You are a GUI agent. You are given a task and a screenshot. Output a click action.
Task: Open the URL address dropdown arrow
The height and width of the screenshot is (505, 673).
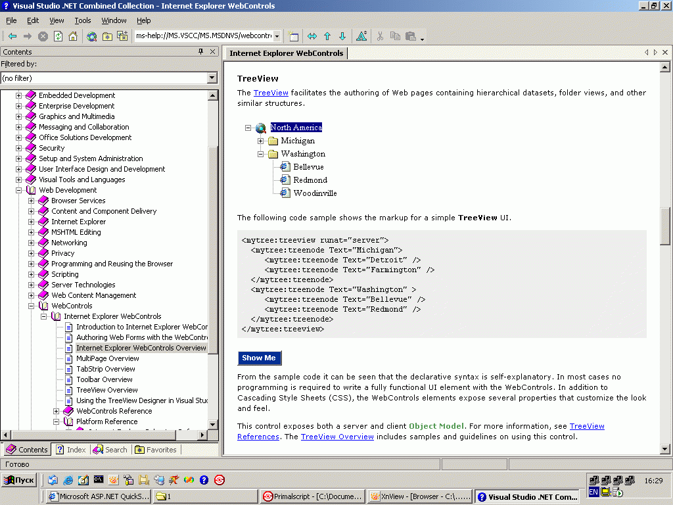(277, 36)
